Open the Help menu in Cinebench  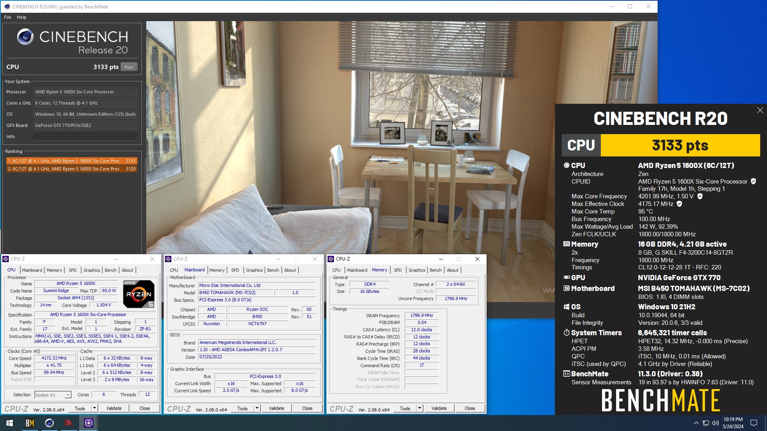(22, 17)
